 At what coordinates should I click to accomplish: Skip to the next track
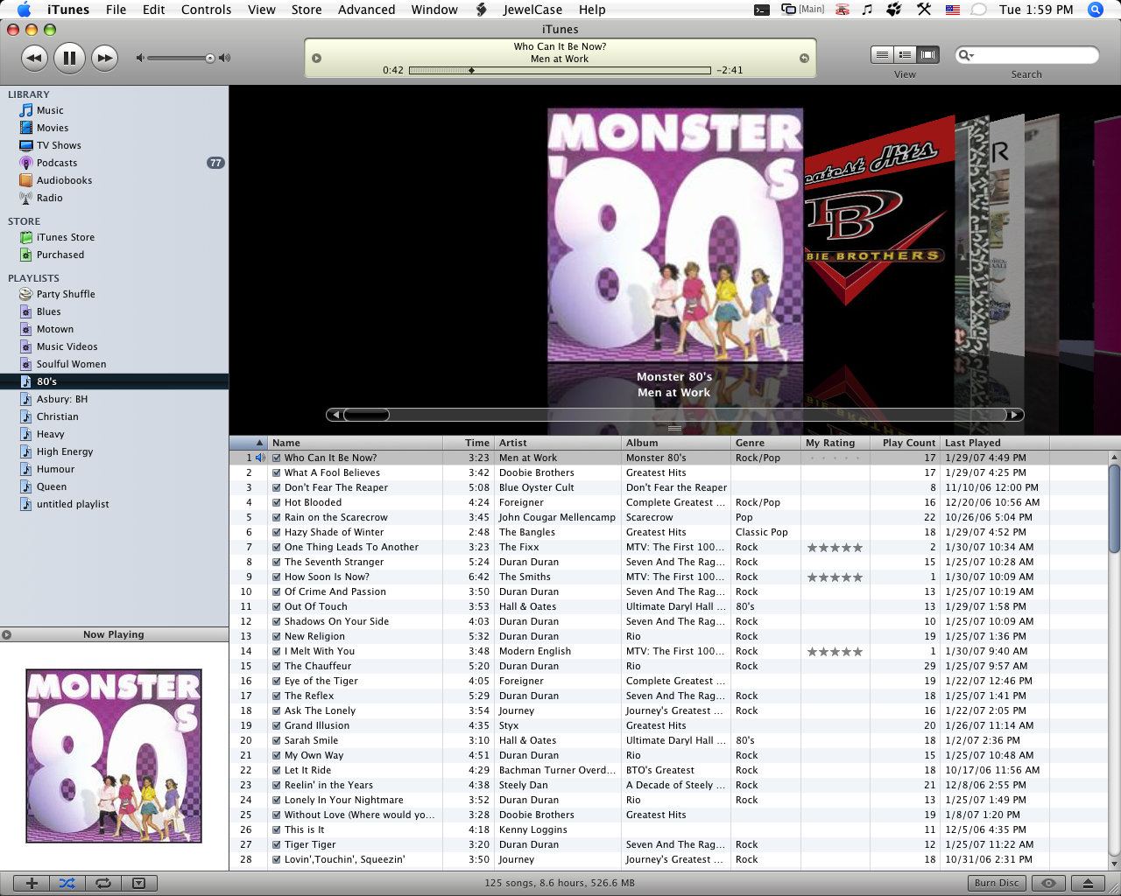coord(104,59)
